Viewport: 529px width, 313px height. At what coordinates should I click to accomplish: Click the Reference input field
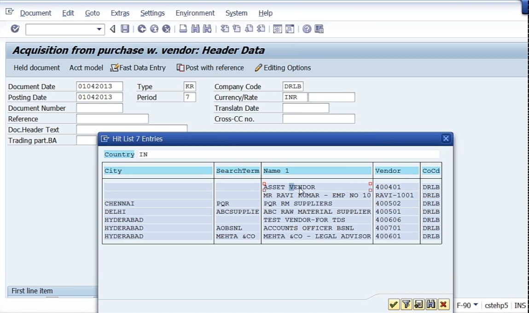tap(112, 119)
